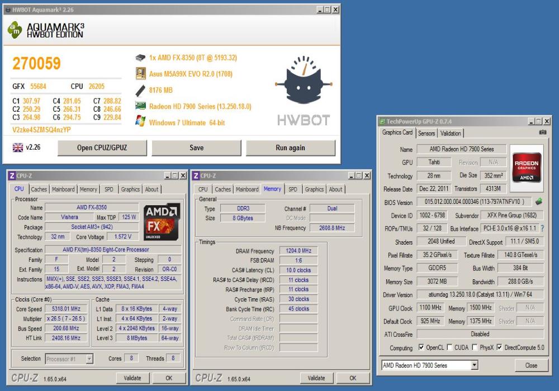Click the Core Speed value 5318.01 MHz
559x391 pixels.
coord(66,309)
